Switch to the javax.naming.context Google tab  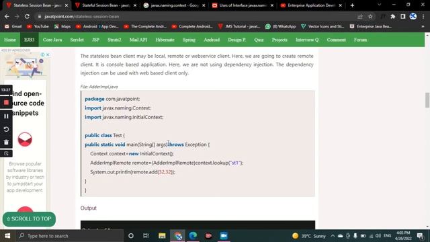(175, 5)
